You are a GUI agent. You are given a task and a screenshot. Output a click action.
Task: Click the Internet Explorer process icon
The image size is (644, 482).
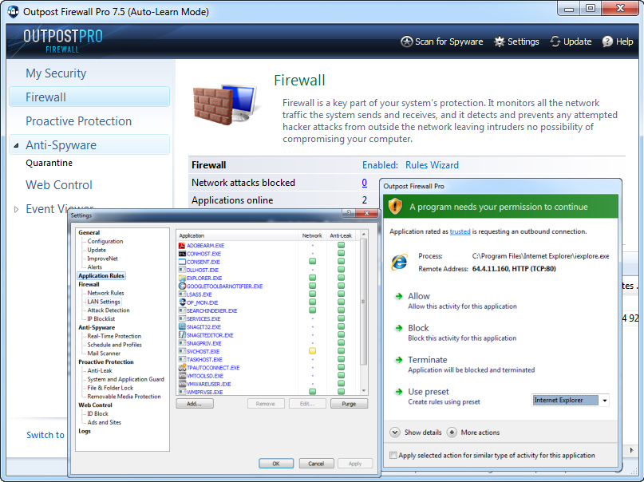[399, 262]
